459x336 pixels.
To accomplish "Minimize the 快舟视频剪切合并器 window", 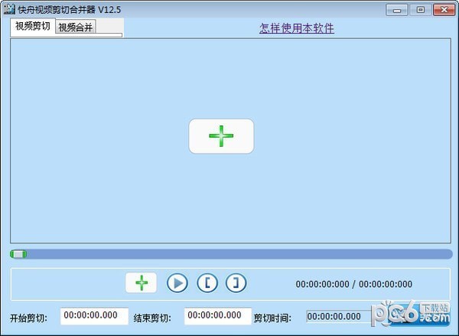I will [x=397, y=10].
